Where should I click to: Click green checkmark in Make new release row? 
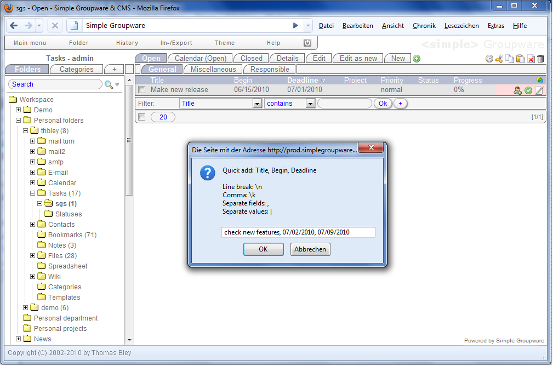(528, 90)
